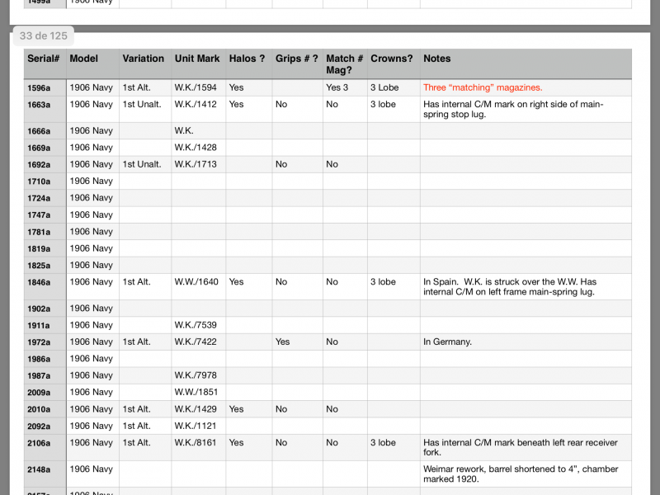Click the "In Germany." note cell
Image resolution: width=660 pixels, height=495 pixels.
click(x=447, y=342)
